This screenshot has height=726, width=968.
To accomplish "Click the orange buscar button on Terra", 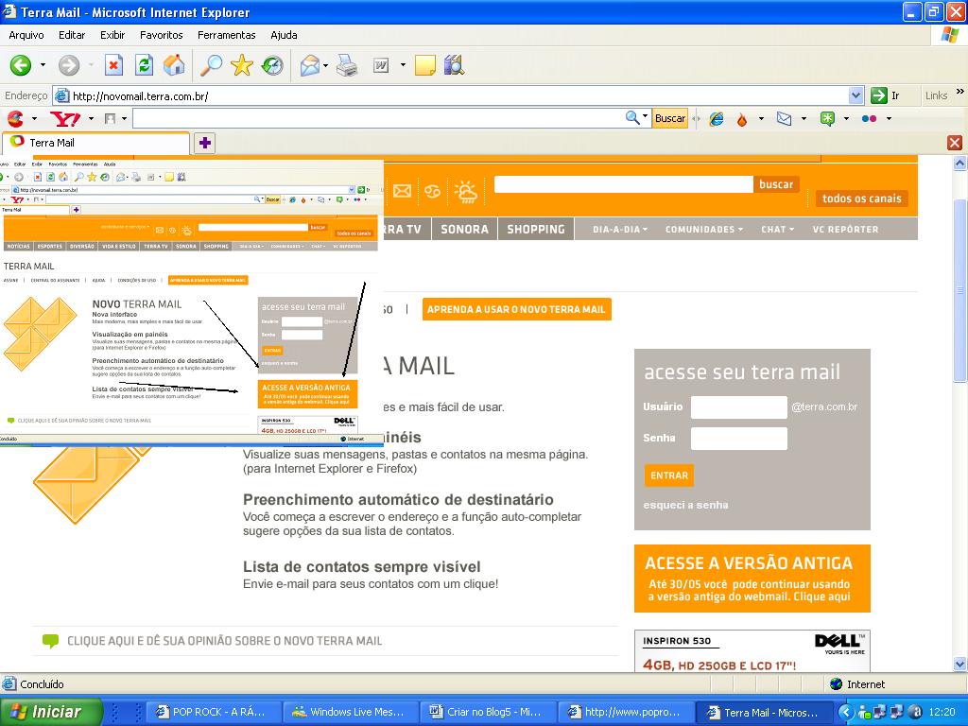I will click(776, 184).
